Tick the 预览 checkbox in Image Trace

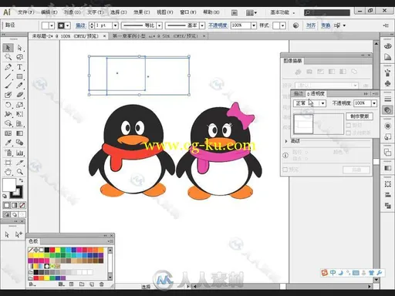coord(285,170)
